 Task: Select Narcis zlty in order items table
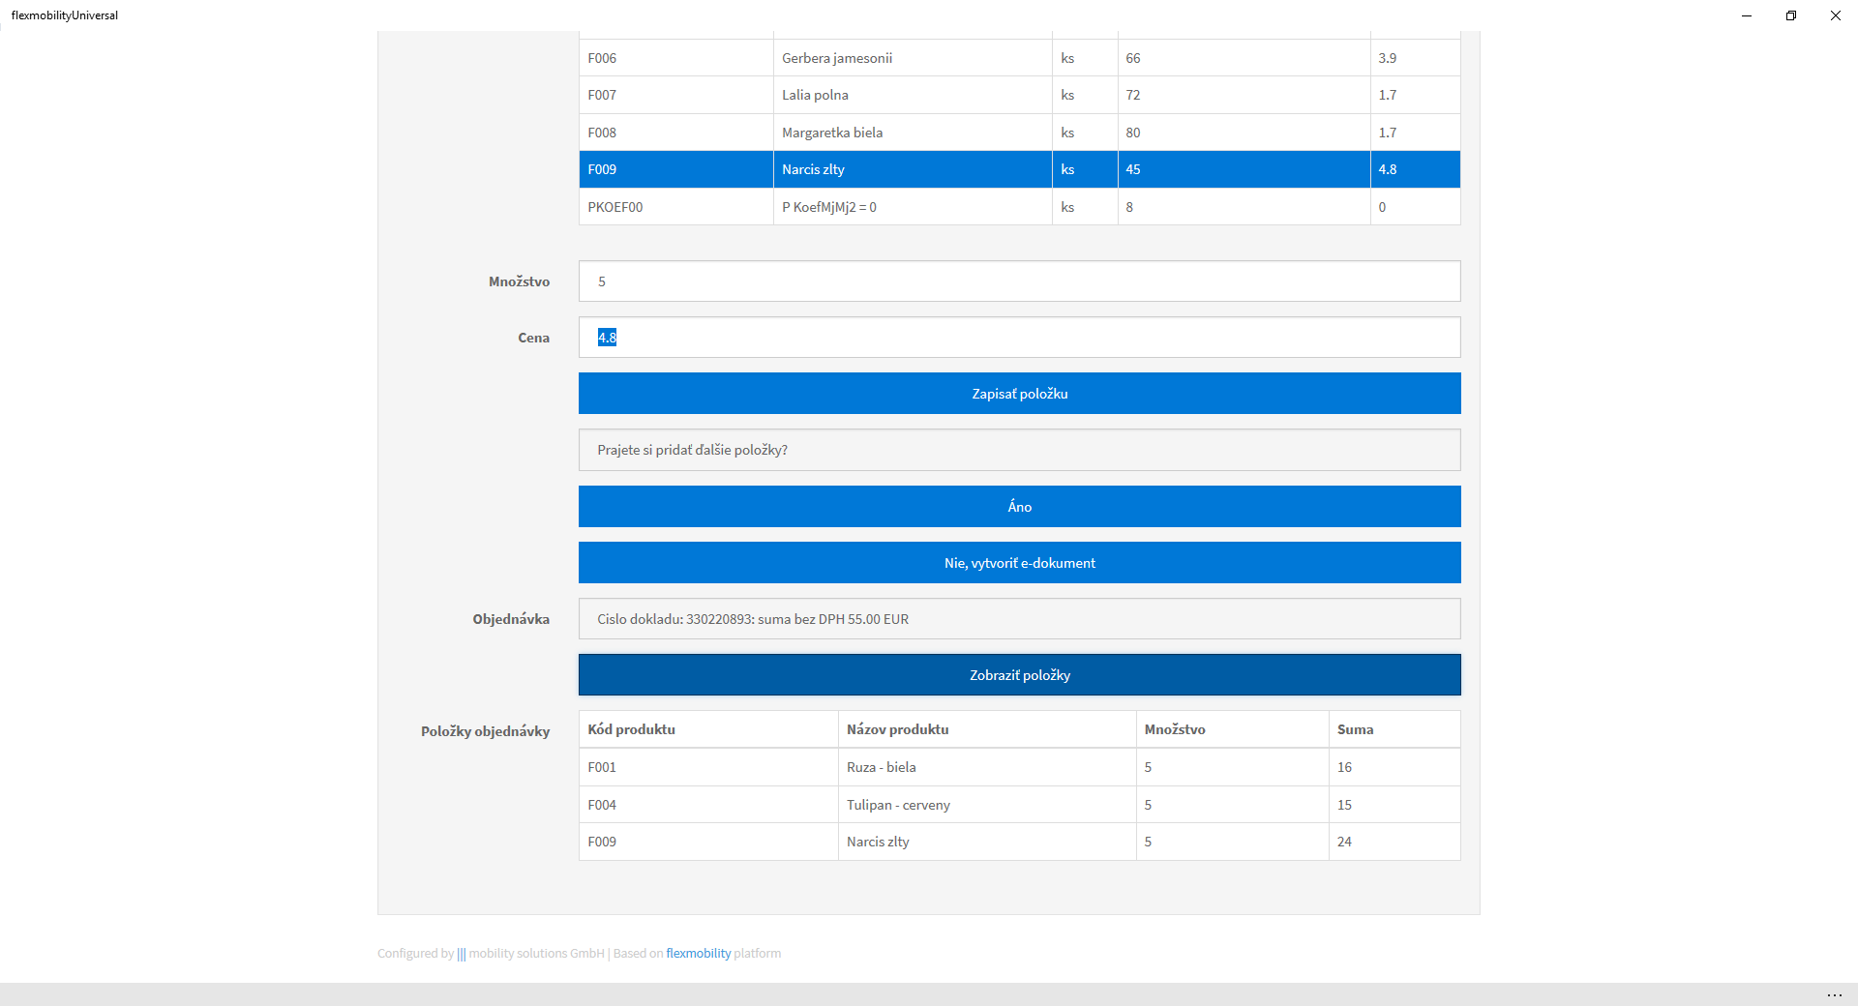(1019, 842)
